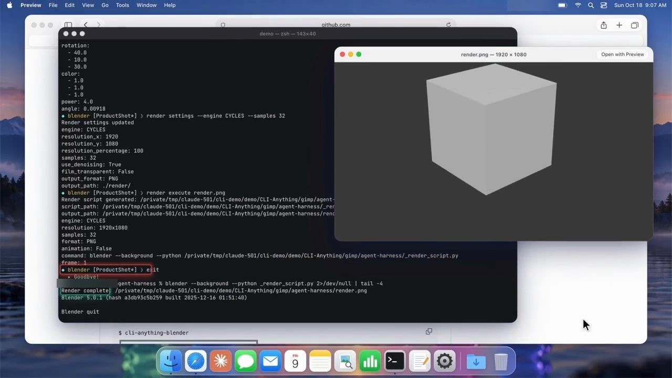Close the terminal window
Viewport: 672px width, 378px height.
point(66,34)
